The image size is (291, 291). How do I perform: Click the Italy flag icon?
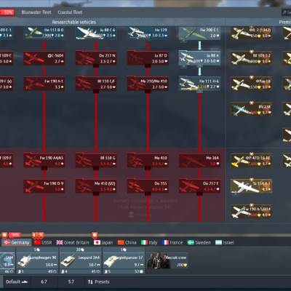tap(144, 242)
